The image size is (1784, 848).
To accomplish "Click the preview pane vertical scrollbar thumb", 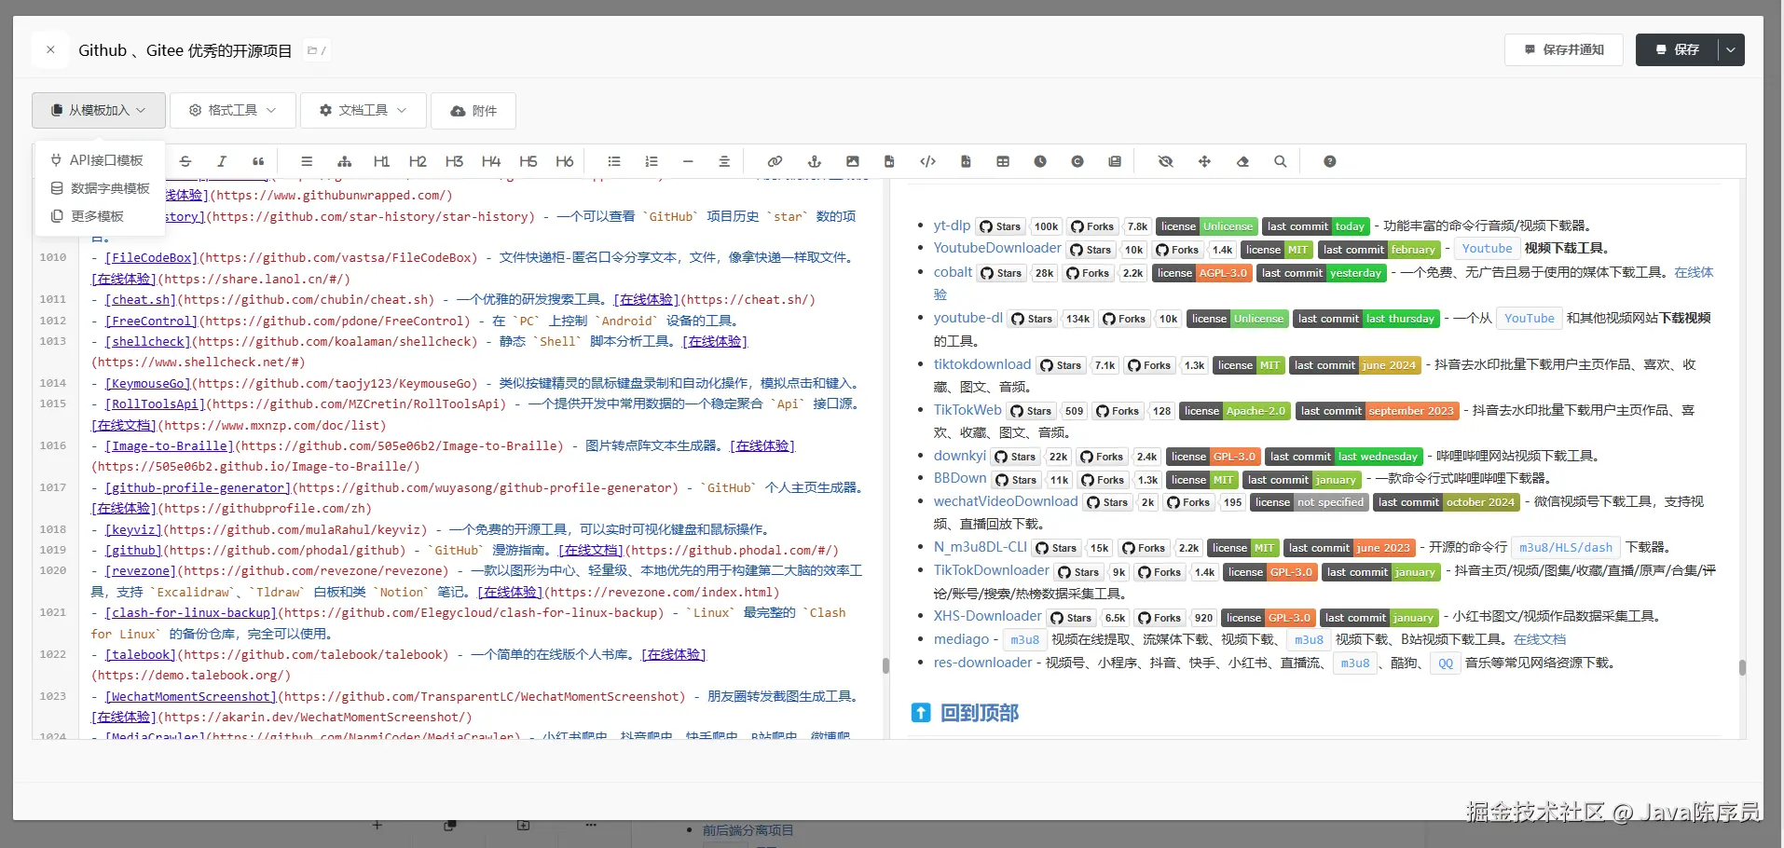I will (1742, 667).
